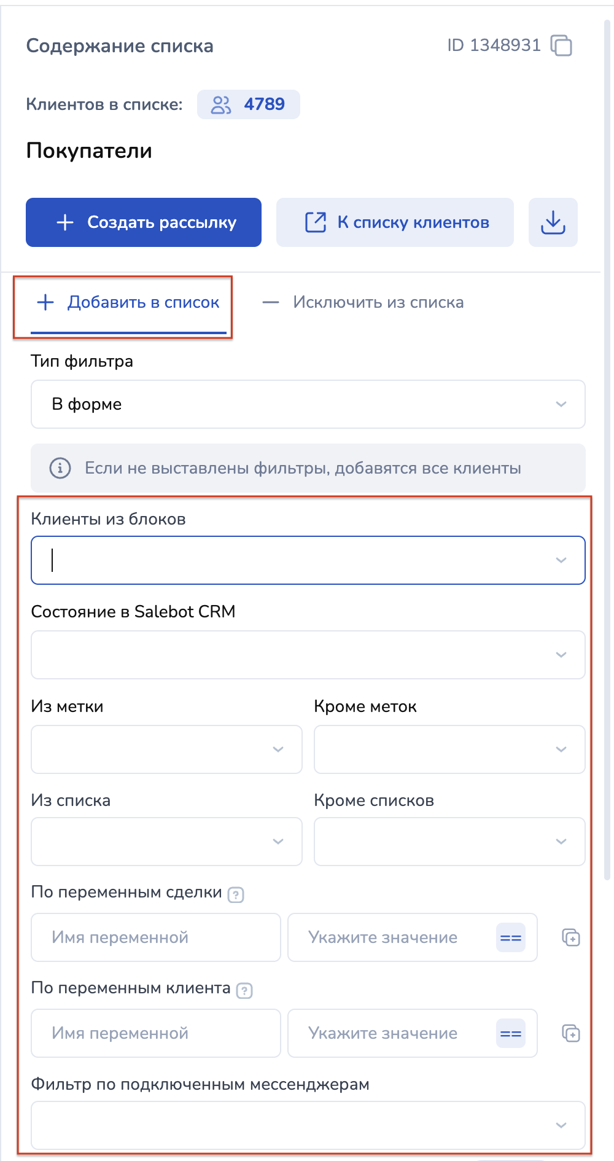Image resolution: width=614 pixels, height=1161 pixels.
Task: Click the clients count badge 4789
Action: pos(249,104)
